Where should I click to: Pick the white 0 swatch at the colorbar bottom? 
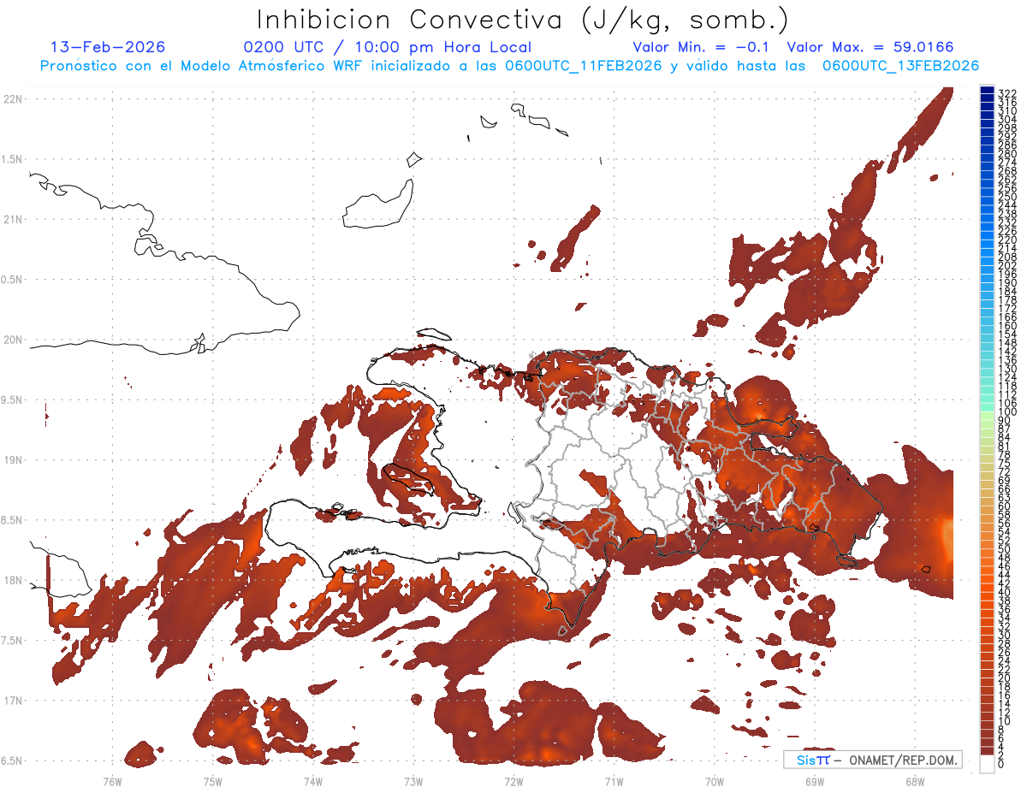click(988, 764)
